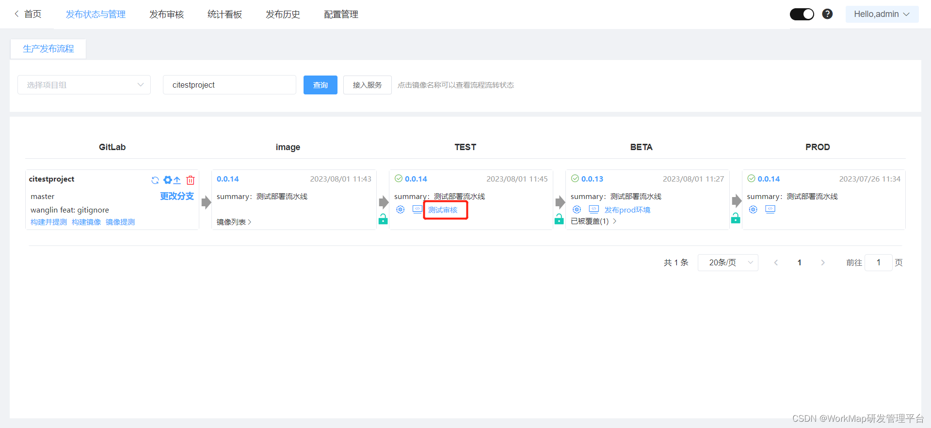Click the 镜像提测 link
931x428 pixels.
tap(120, 222)
